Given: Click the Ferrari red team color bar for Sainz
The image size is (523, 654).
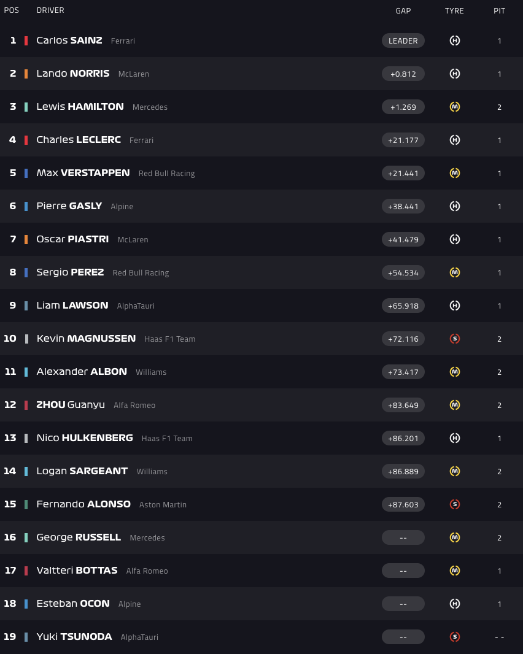Looking at the screenshot, I should pyautogui.click(x=26, y=40).
